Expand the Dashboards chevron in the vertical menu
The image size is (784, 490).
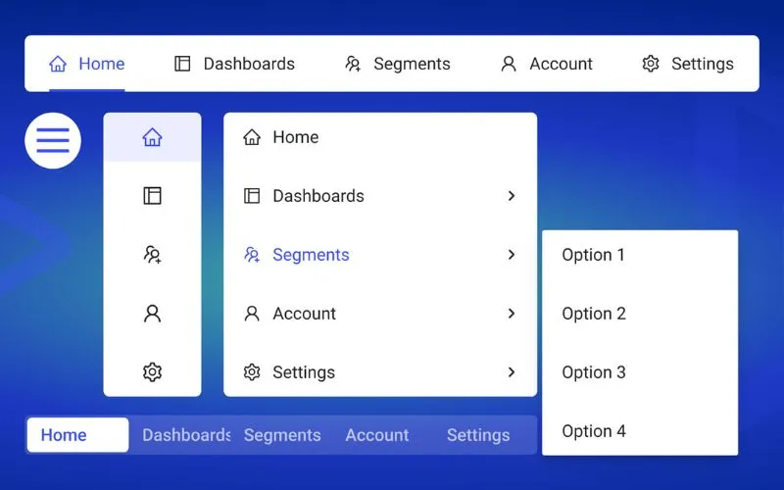511,195
